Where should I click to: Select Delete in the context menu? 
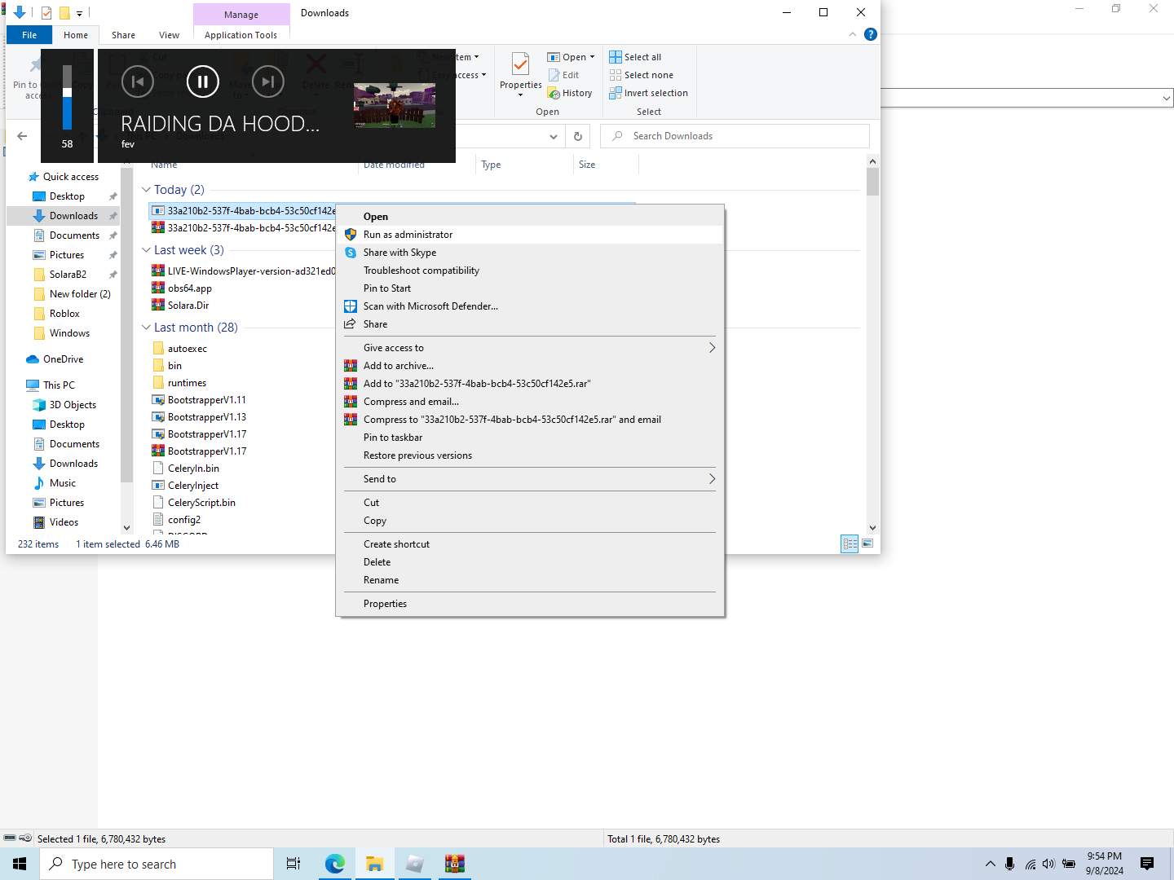point(530,562)
